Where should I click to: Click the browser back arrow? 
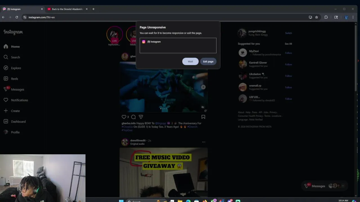pyautogui.click(x=3, y=17)
